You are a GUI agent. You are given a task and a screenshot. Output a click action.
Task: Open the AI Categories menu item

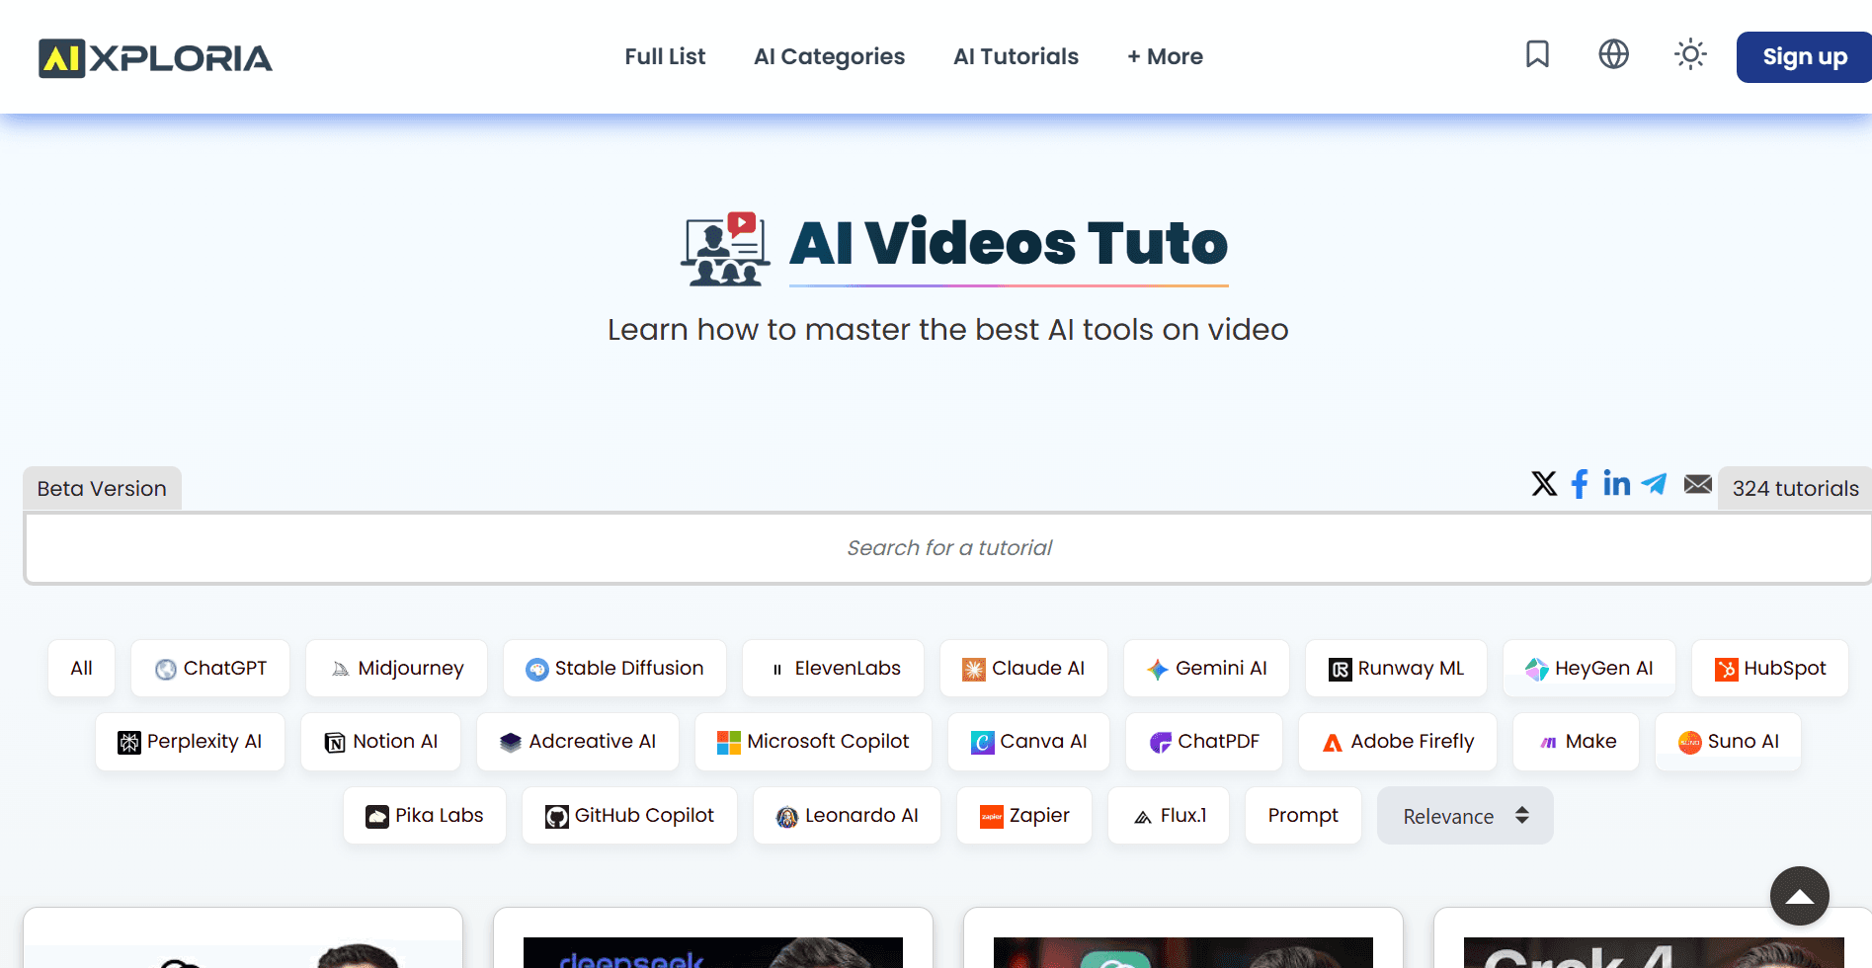pyautogui.click(x=829, y=56)
